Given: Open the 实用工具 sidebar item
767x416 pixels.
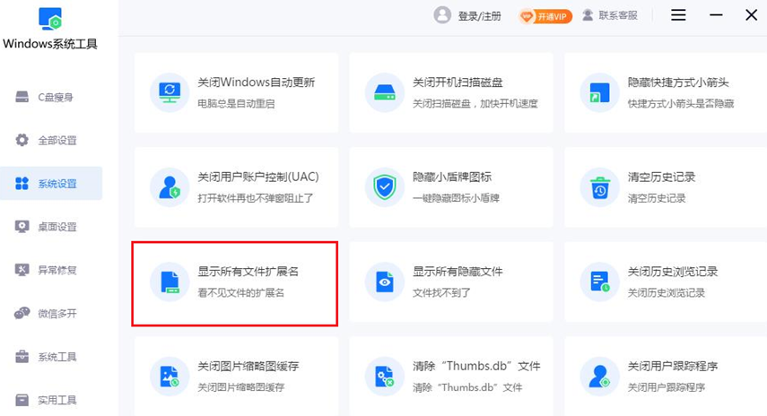Looking at the screenshot, I should 51,400.
